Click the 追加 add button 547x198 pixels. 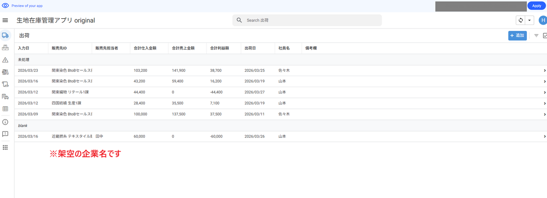pyautogui.click(x=517, y=36)
